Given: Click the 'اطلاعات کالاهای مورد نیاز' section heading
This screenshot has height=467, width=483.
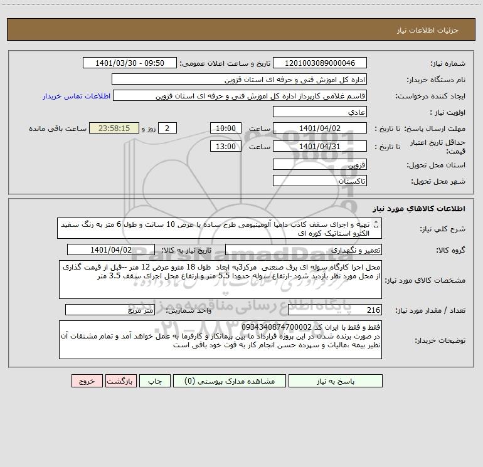Looking at the screenshot, I should (419, 209).
